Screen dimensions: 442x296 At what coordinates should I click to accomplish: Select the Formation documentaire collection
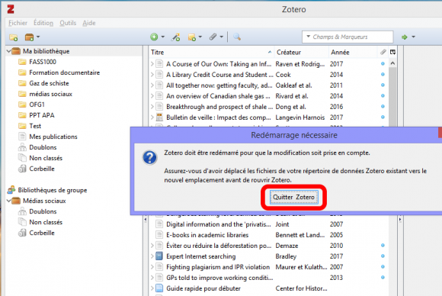pyautogui.click(x=64, y=72)
